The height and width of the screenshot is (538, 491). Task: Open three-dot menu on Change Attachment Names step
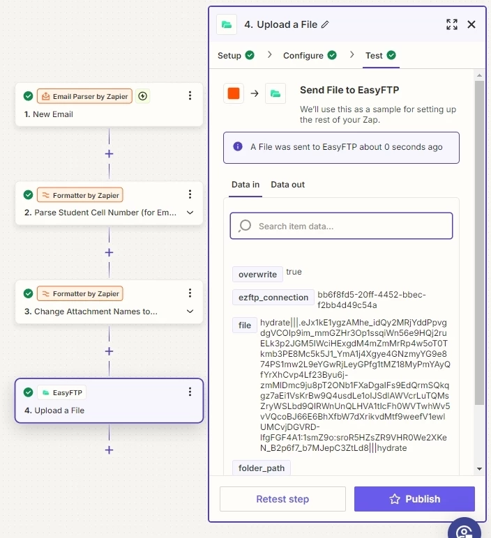coord(190,293)
